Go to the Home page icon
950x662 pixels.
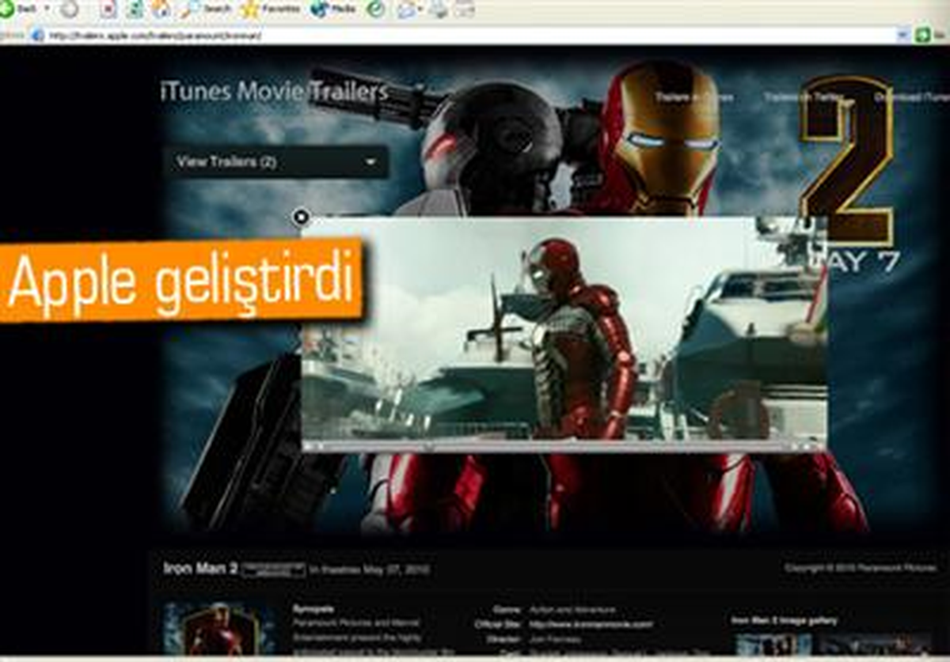coord(161,9)
